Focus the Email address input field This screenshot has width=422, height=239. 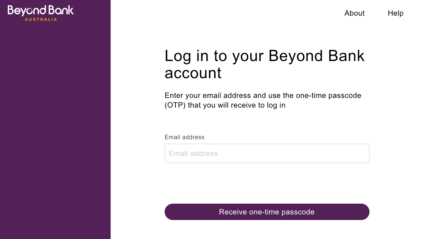(267, 153)
